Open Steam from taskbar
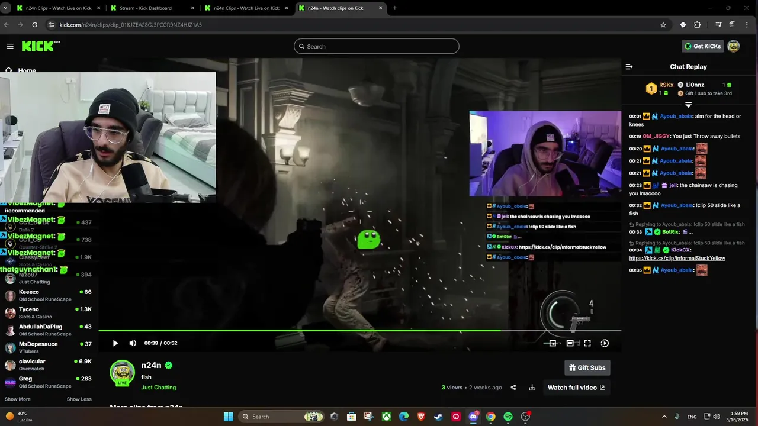Image resolution: width=758 pixels, height=426 pixels. tap(438, 417)
